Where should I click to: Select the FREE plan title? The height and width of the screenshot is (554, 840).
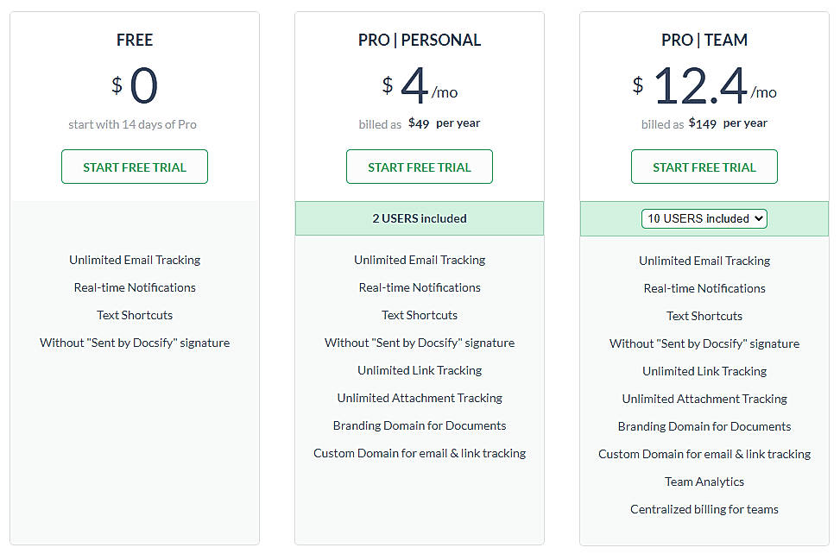coord(134,40)
